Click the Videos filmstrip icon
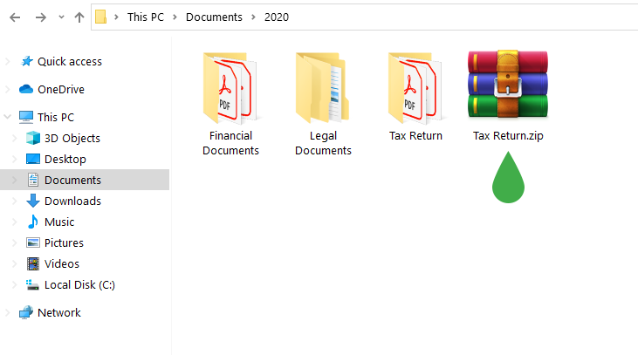This screenshot has height=355, width=638. (x=33, y=263)
